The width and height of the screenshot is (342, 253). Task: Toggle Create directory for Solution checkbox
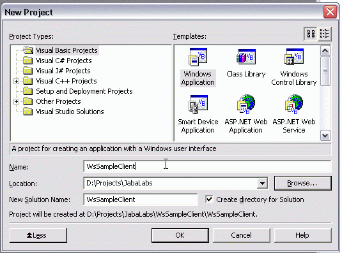pyautogui.click(x=209, y=199)
